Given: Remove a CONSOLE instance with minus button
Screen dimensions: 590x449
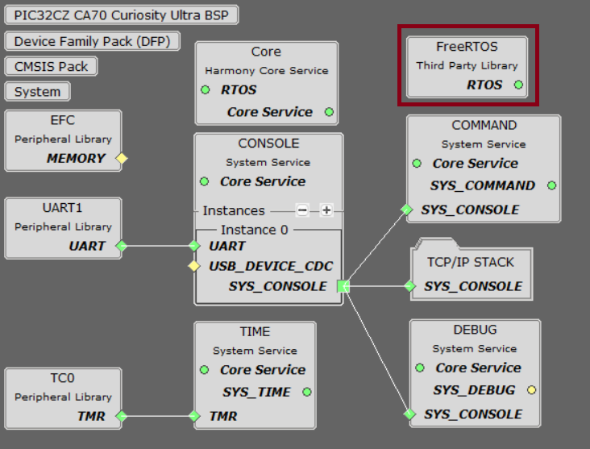Looking at the screenshot, I should (302, 210).
